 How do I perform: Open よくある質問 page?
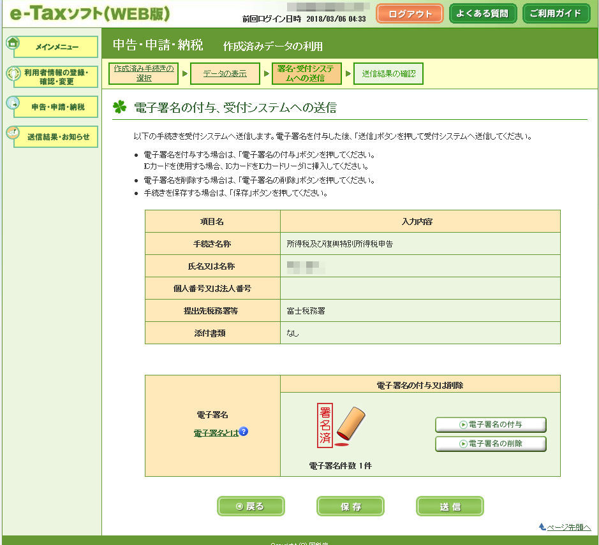point(483,14)
